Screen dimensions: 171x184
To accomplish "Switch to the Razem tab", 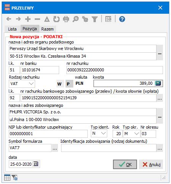I will pyautogui.click(x=47, y=29).
